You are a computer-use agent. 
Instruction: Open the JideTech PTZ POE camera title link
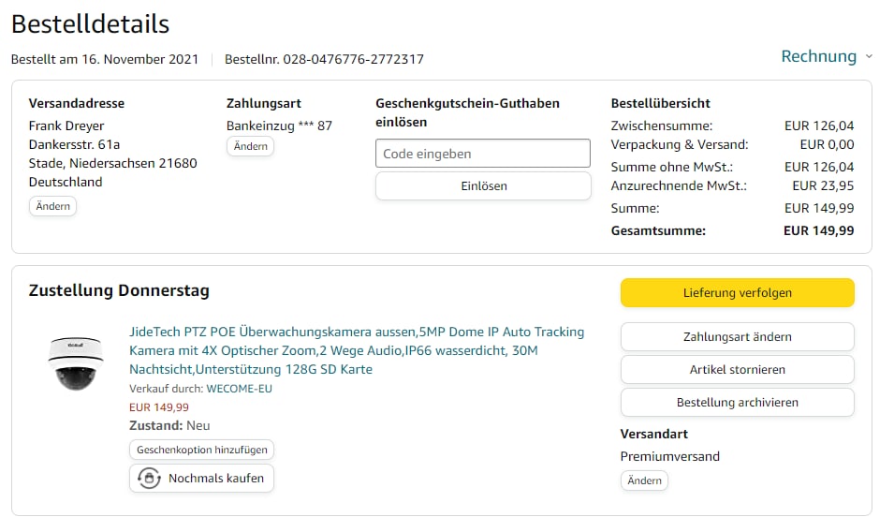356,350
